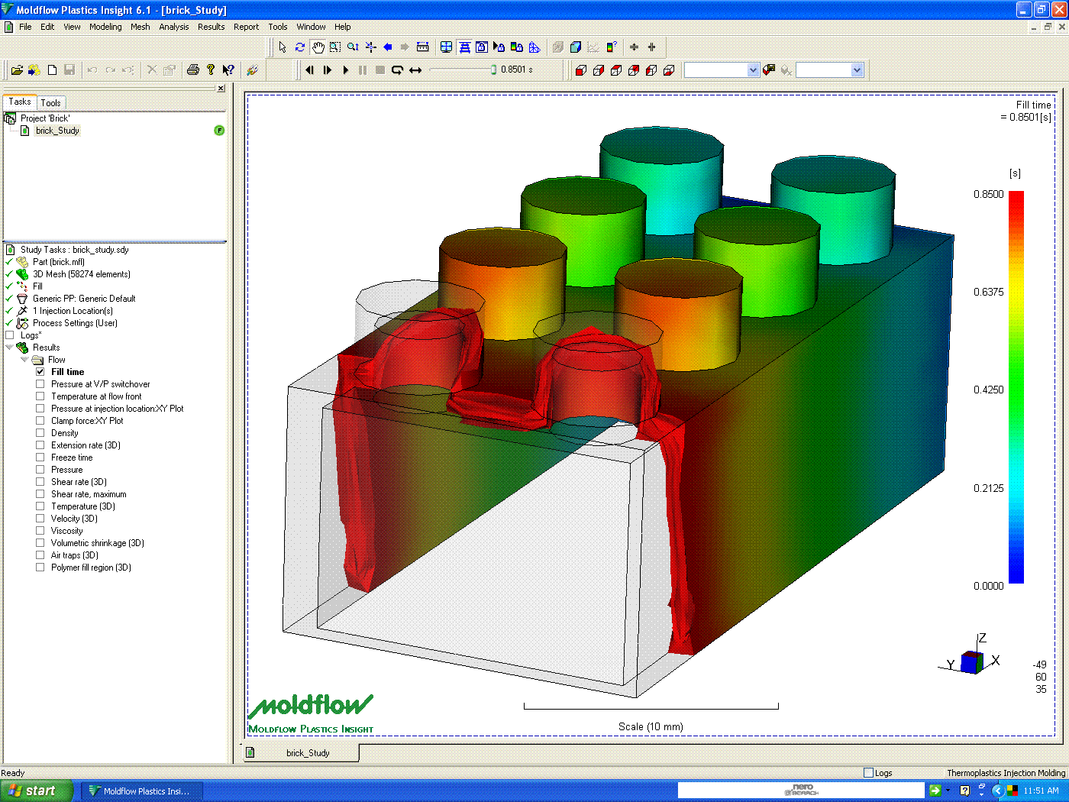The image size is (1069, 802).
Task: Close the project panel with X
Action: pos(221,89)
